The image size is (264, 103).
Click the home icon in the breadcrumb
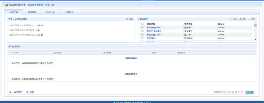point(7,5)
